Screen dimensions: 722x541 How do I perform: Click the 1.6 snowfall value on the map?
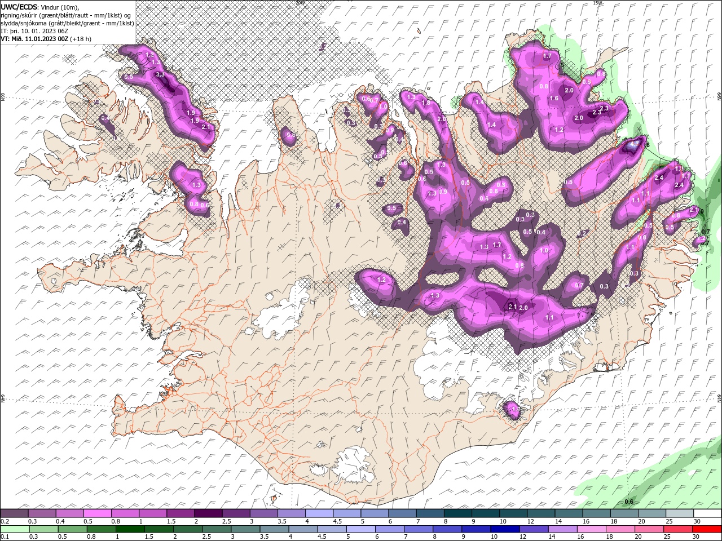point(554,98)
